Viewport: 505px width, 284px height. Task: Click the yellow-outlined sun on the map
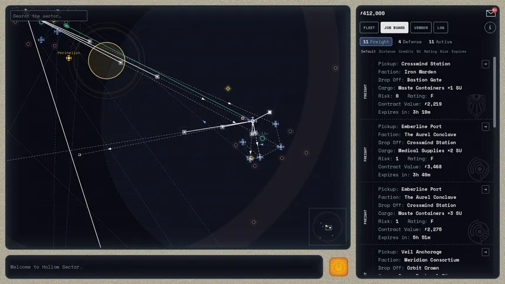coord(107,60)
